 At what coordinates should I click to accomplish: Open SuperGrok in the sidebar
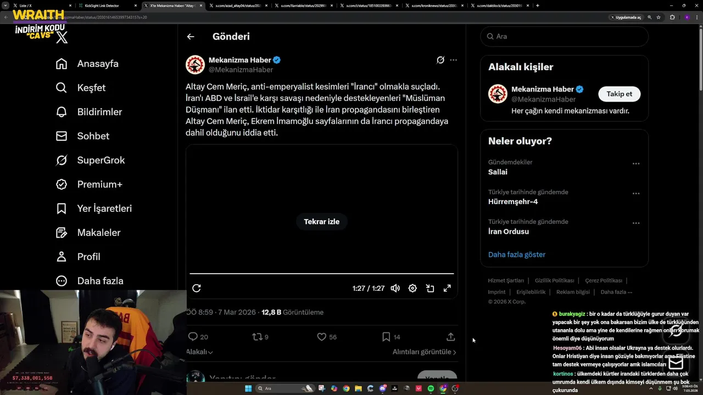click(x=90, y=160)
